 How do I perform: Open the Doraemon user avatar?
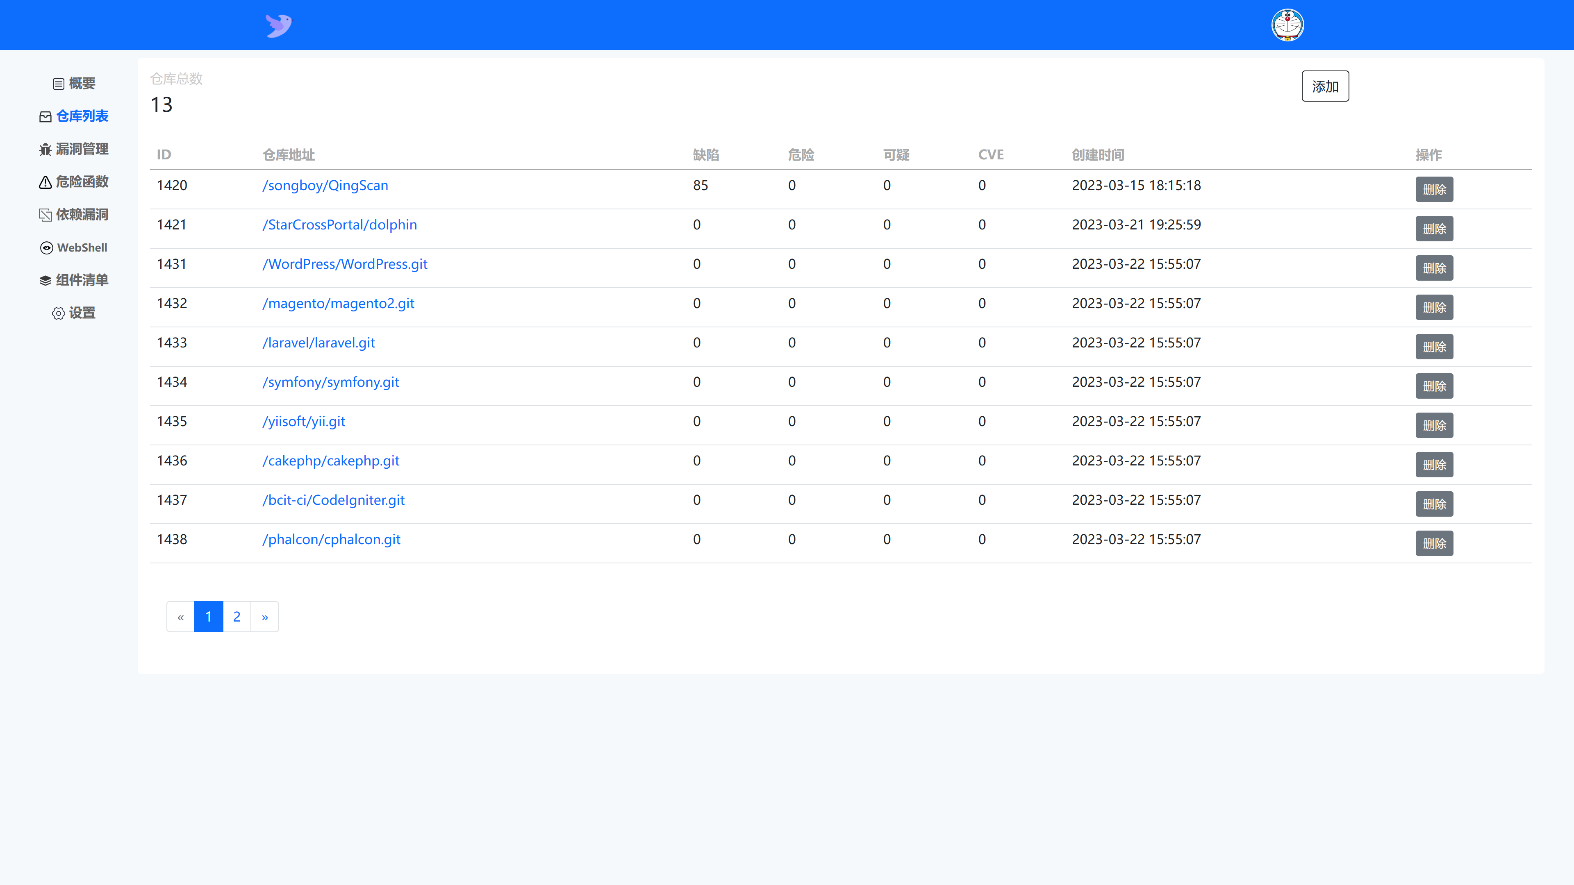coord(1287,25)
